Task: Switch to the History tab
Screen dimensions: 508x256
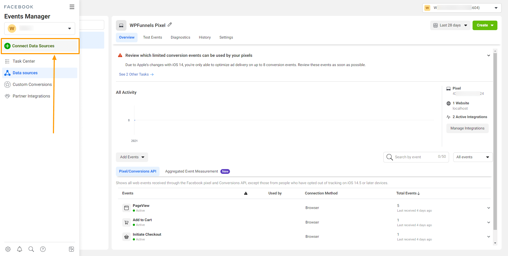Action: [x=205, y=38]
